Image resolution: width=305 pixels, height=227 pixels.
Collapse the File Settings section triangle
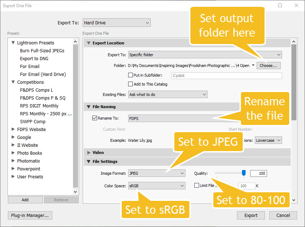(x=88, y=161)
